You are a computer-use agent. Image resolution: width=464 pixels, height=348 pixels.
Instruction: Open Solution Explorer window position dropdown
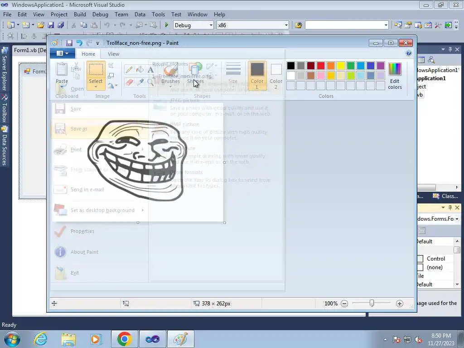coord(443,49)
